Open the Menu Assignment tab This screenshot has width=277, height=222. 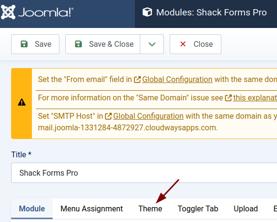tap(91, 208)
